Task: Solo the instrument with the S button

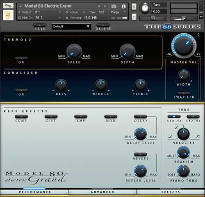Action: (134, 7)
